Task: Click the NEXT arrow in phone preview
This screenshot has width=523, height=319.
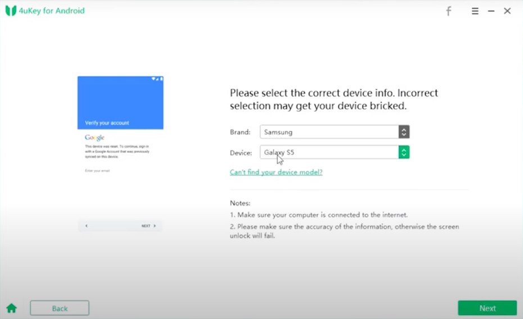Action: (149, 226)
